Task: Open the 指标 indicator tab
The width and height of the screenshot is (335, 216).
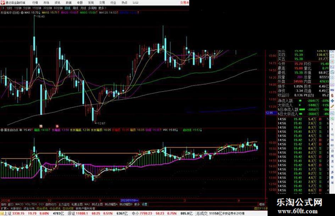Action: (4, 204)
